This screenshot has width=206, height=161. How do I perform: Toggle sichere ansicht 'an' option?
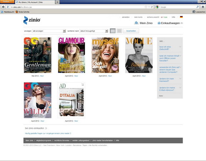click(162, 17)
